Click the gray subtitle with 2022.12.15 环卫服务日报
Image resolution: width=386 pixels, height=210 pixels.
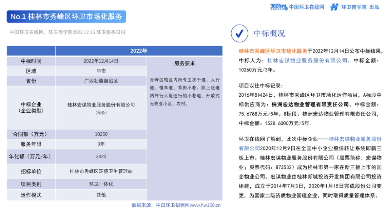(68, 32)
